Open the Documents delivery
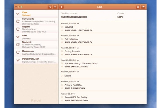 pos(36,52)
